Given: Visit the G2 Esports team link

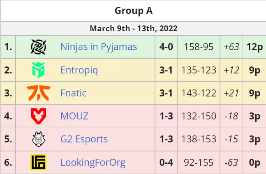Looking at the screenshot, I should (x=84, y=139).
